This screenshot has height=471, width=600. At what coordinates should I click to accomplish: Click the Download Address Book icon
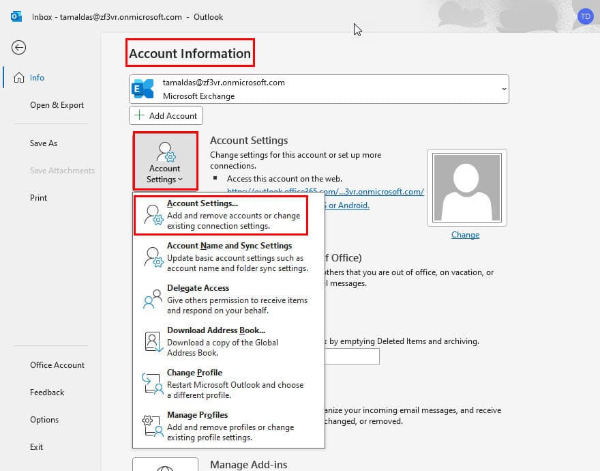coord(153,341)
